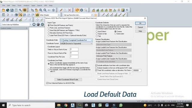Image resolution: width=192 pixels, height=108 pixels.
Task: Open the Coordinate Order dropdown
Action: 76,40
